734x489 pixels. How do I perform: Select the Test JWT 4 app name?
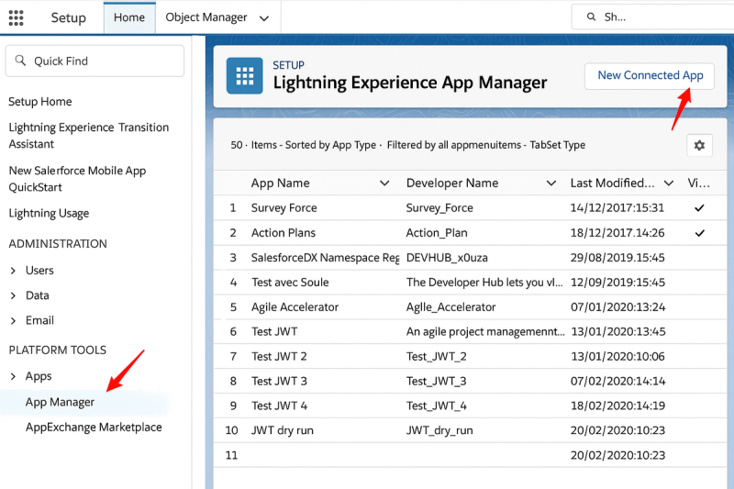point(279,406)
